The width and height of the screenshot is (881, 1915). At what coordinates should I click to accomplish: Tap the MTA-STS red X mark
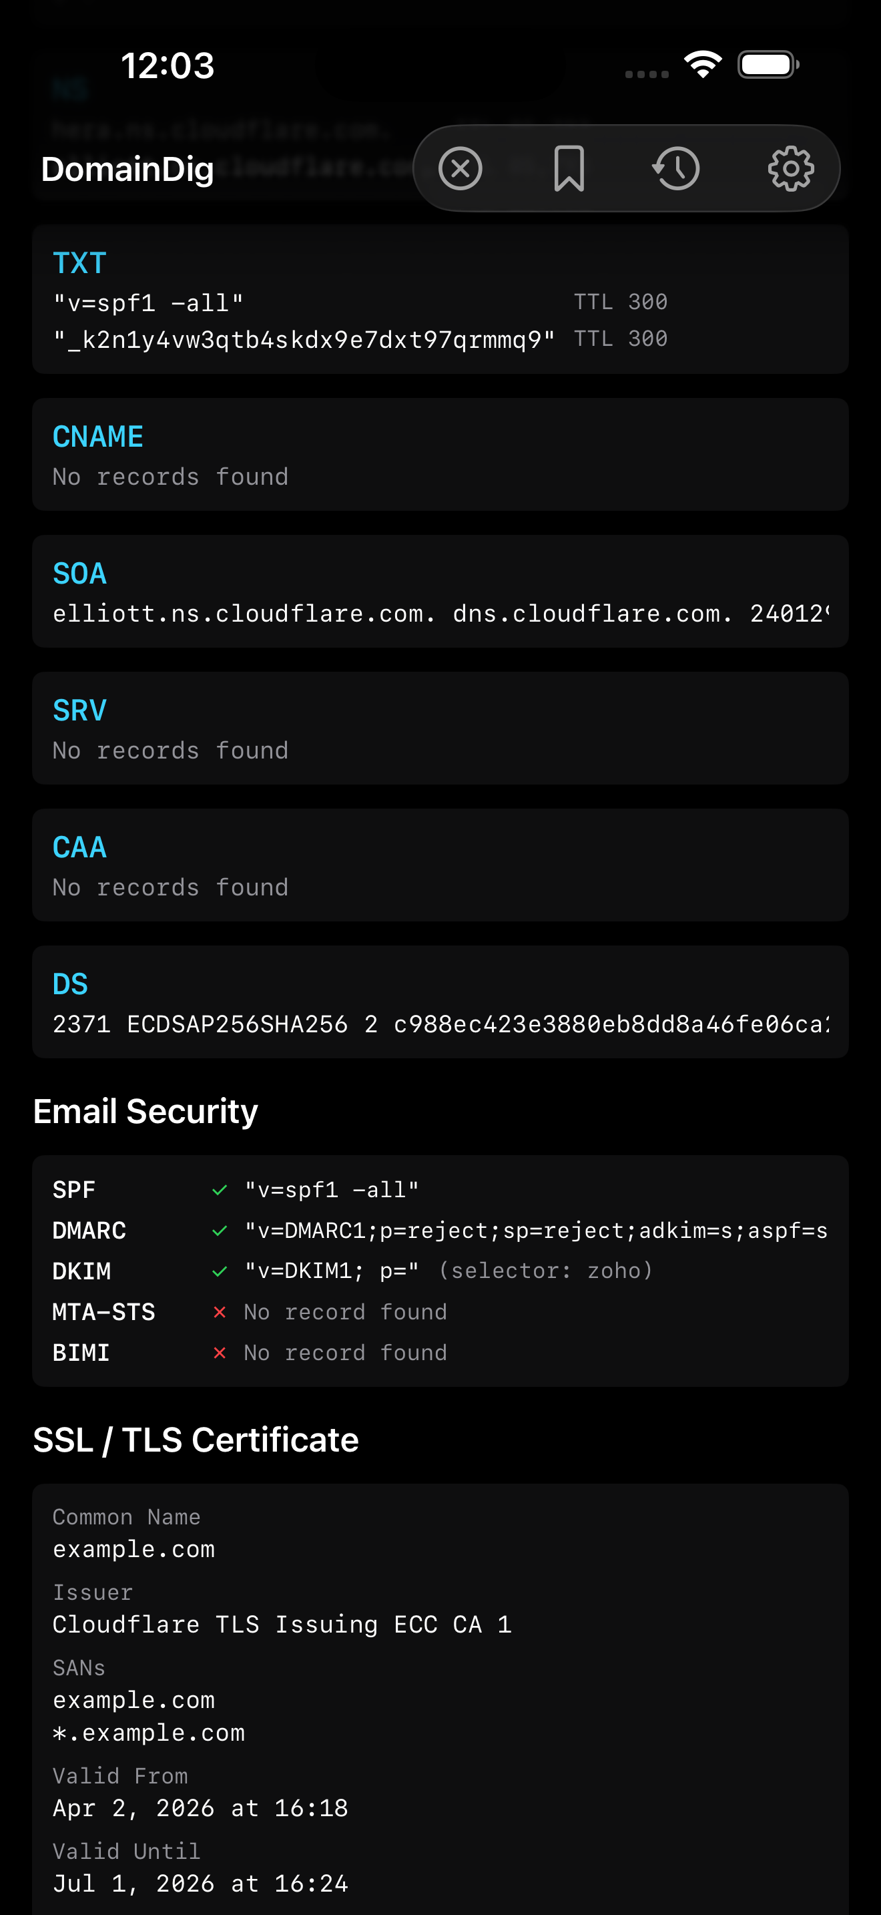coord(220,1312)
